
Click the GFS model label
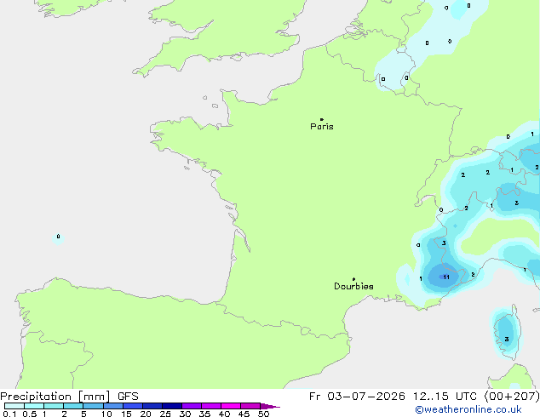click(x=128, y=397)
